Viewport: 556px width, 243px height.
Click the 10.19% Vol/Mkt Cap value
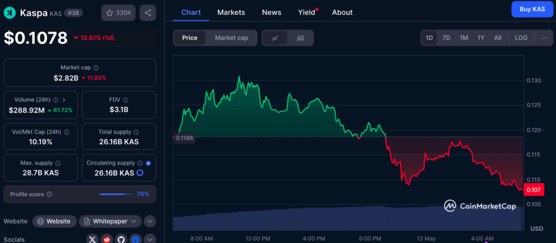[x=40, y=142]
